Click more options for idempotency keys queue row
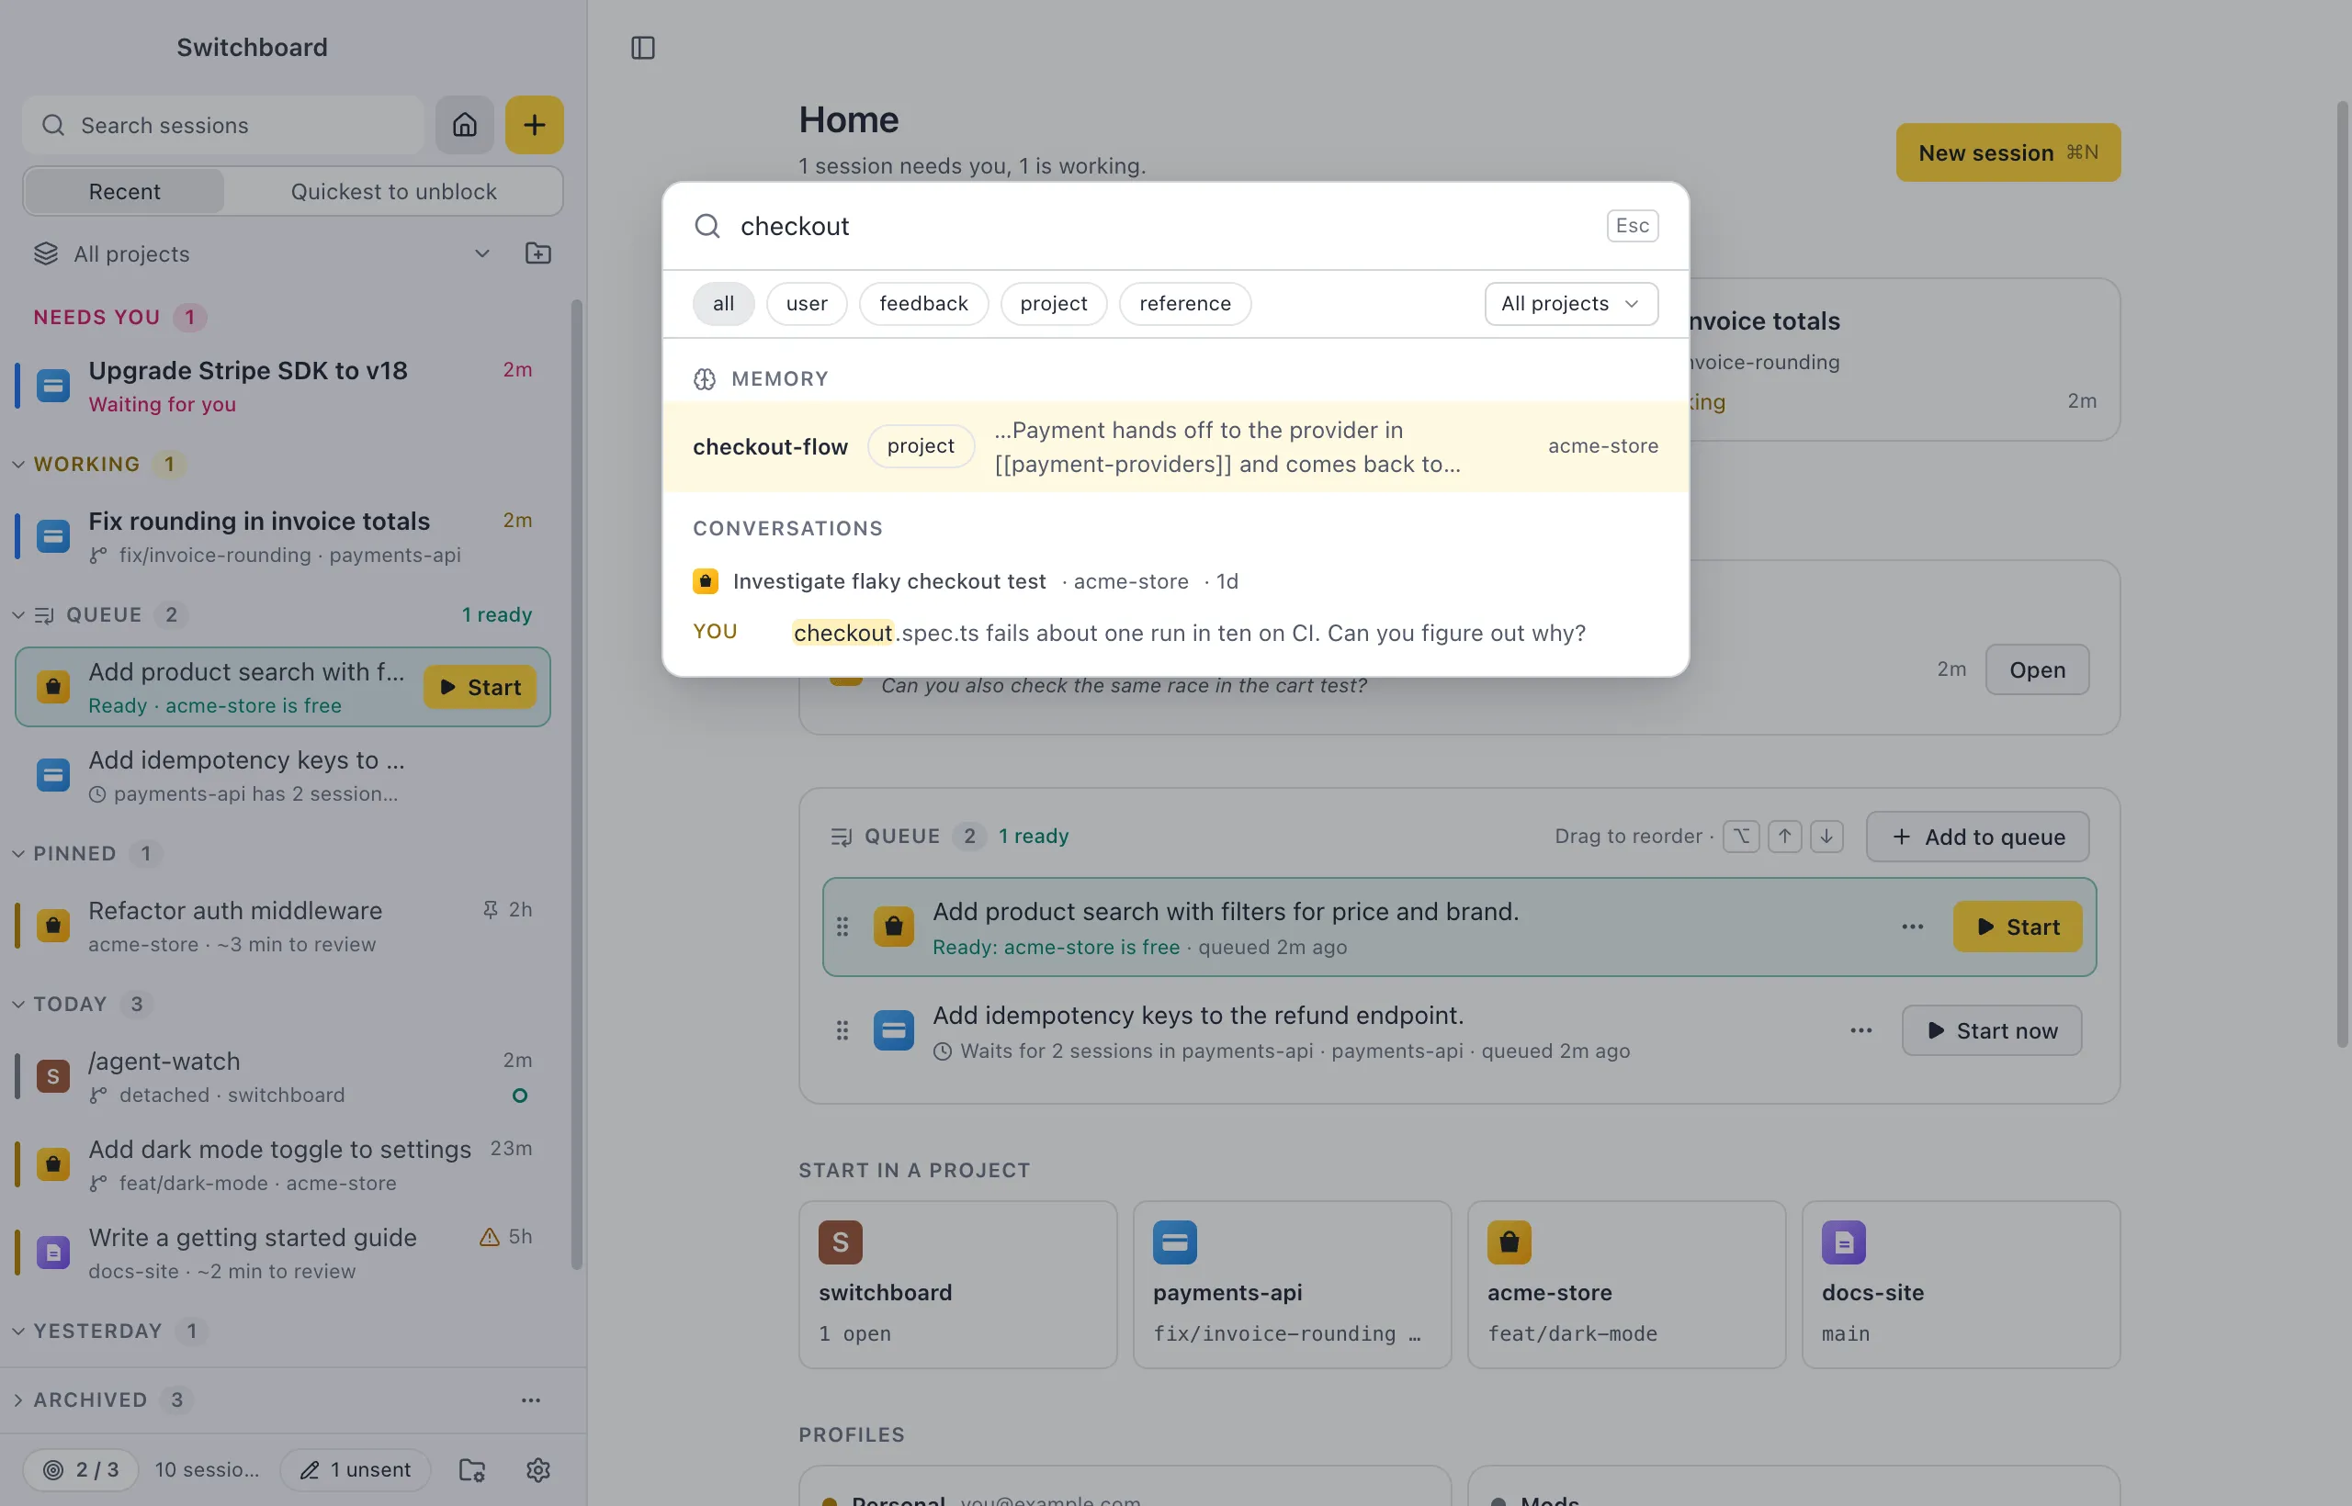This screenshot has width=2352, height=1506. pyautogui.click(x=1860, y=1029)
